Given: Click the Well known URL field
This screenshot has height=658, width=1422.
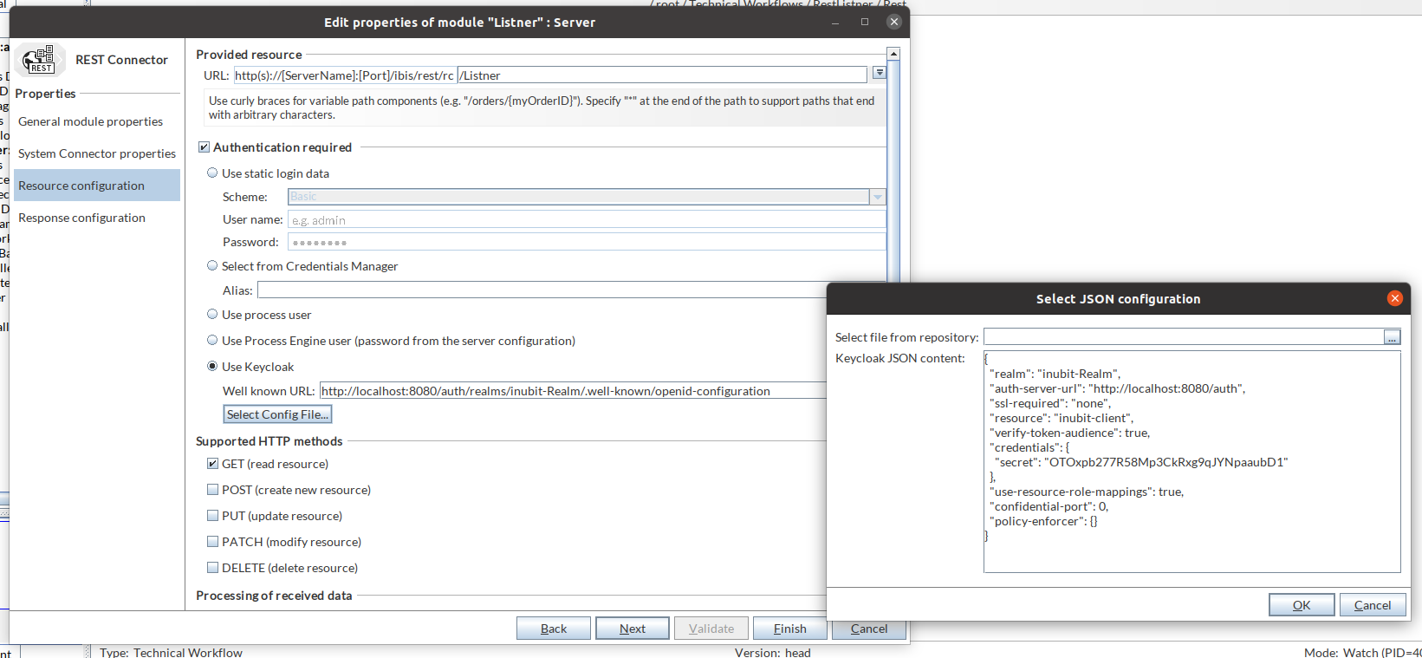Looking at the screenshot, I should [x=572, y=391].
